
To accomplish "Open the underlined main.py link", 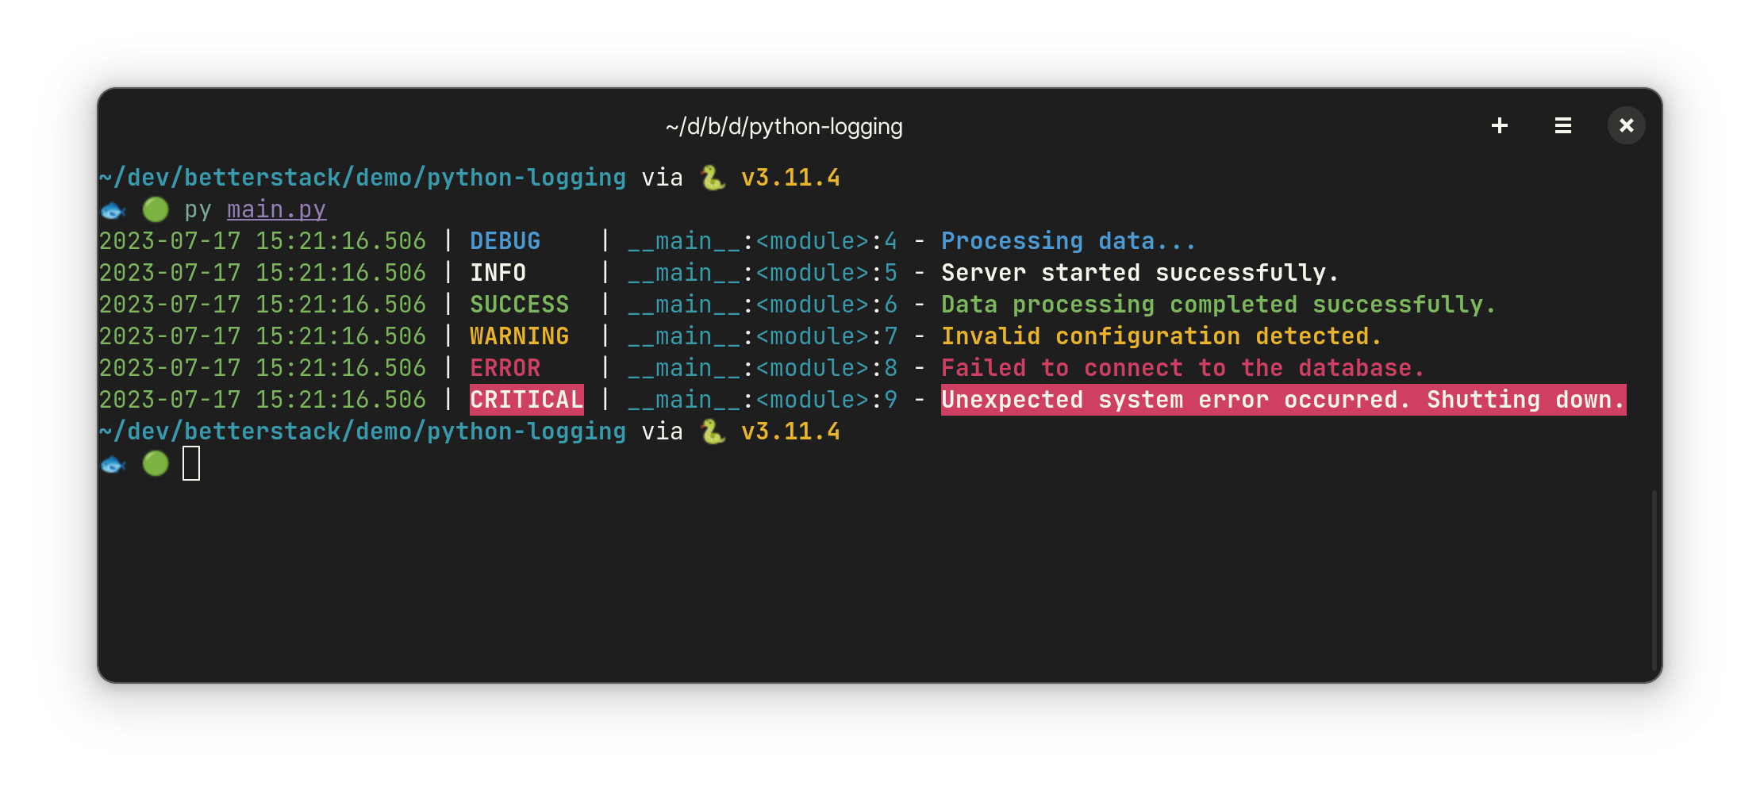I will [276, 209].
